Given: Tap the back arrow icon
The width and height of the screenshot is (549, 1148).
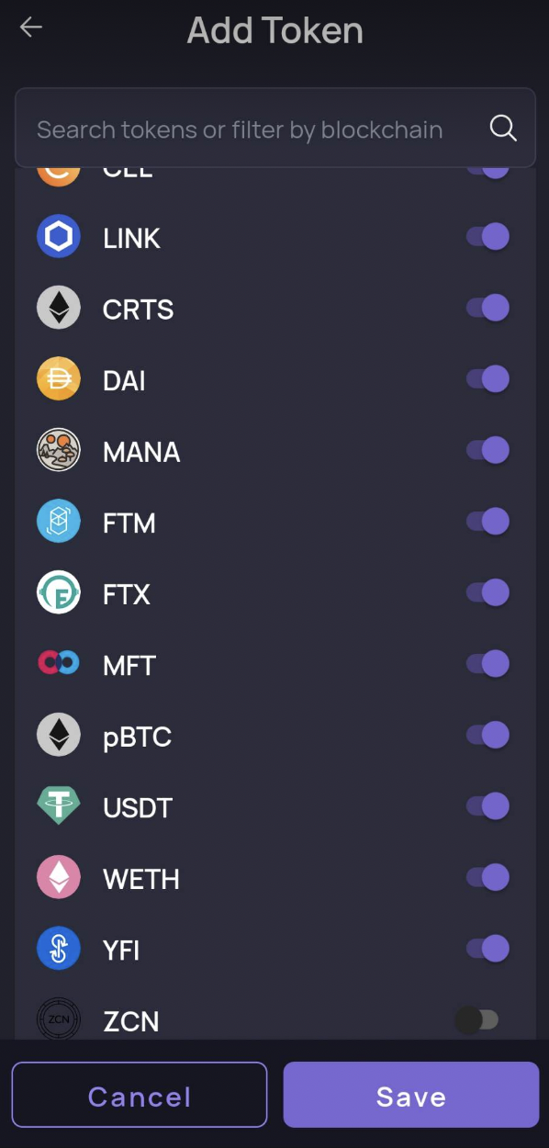Looking at the screenshot, I should pyautogui.click(x=31, y=28).
